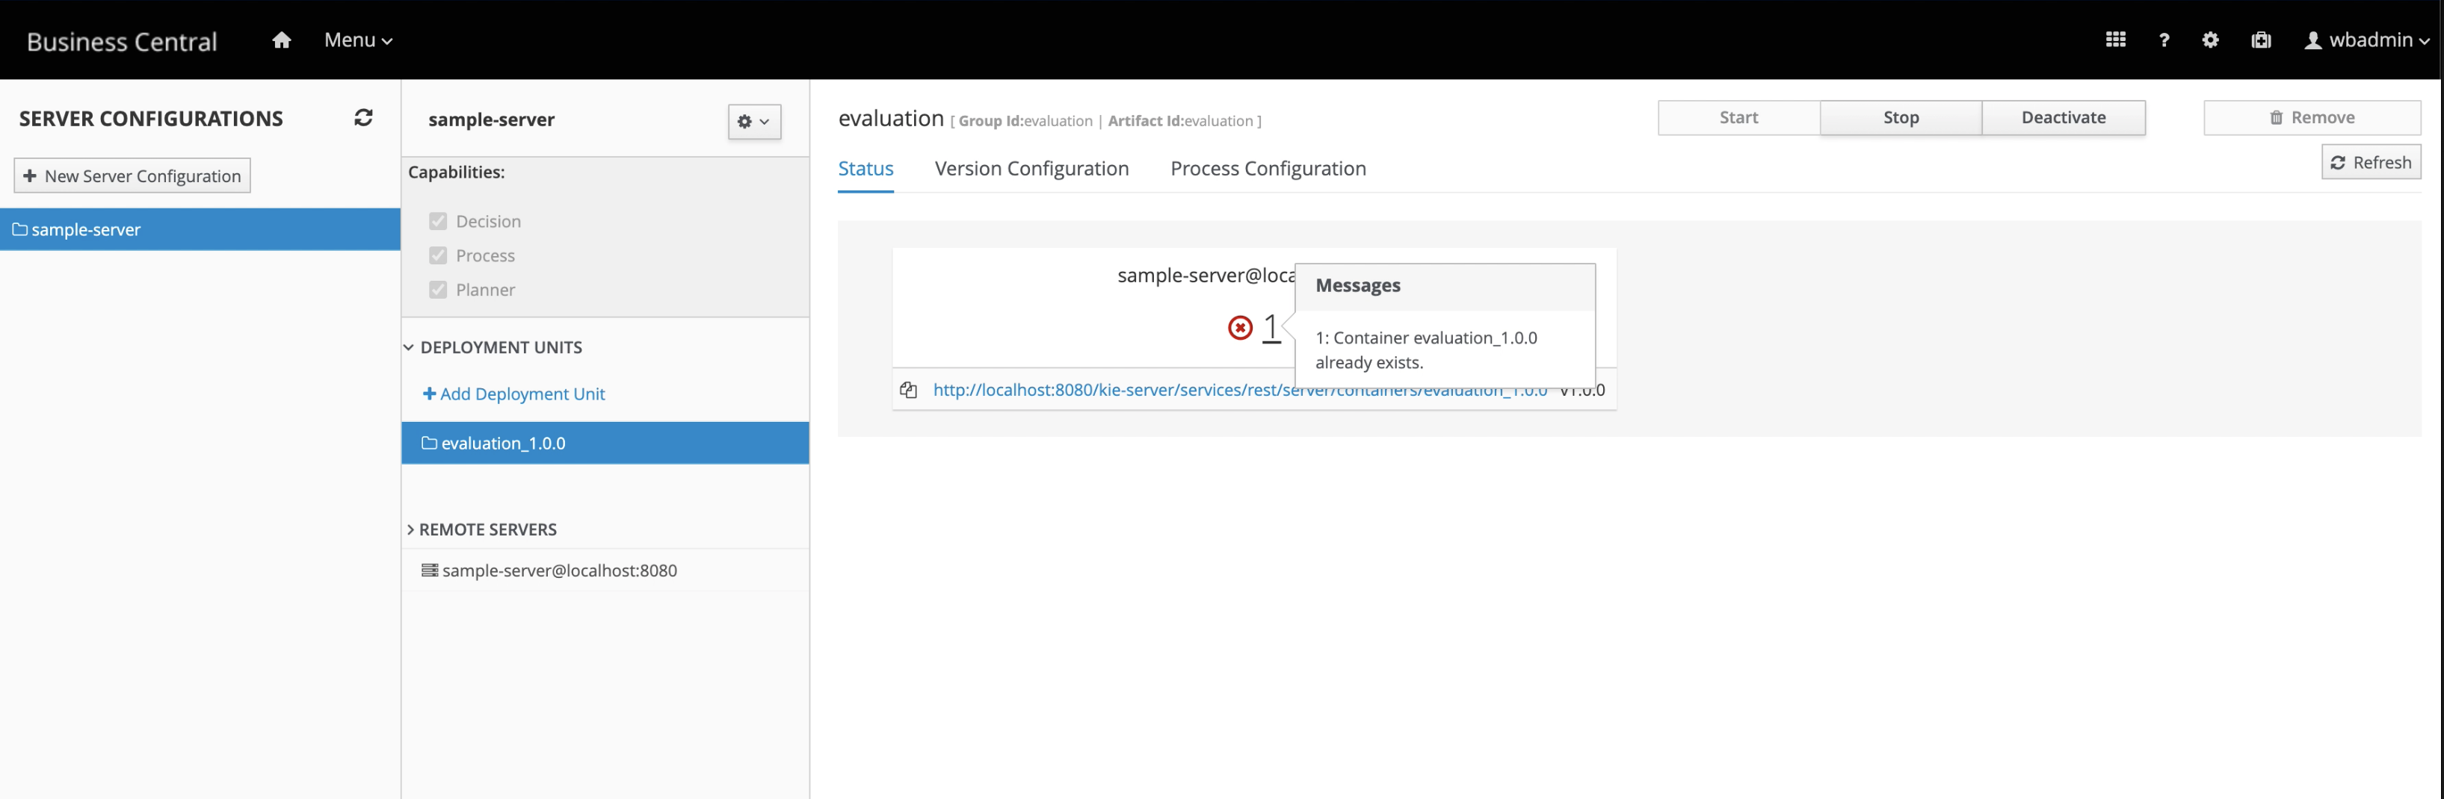The width and height of the screenshot is (2444, 799).
Task: Open the Menu dropdown in header
Action: (358, 40)
